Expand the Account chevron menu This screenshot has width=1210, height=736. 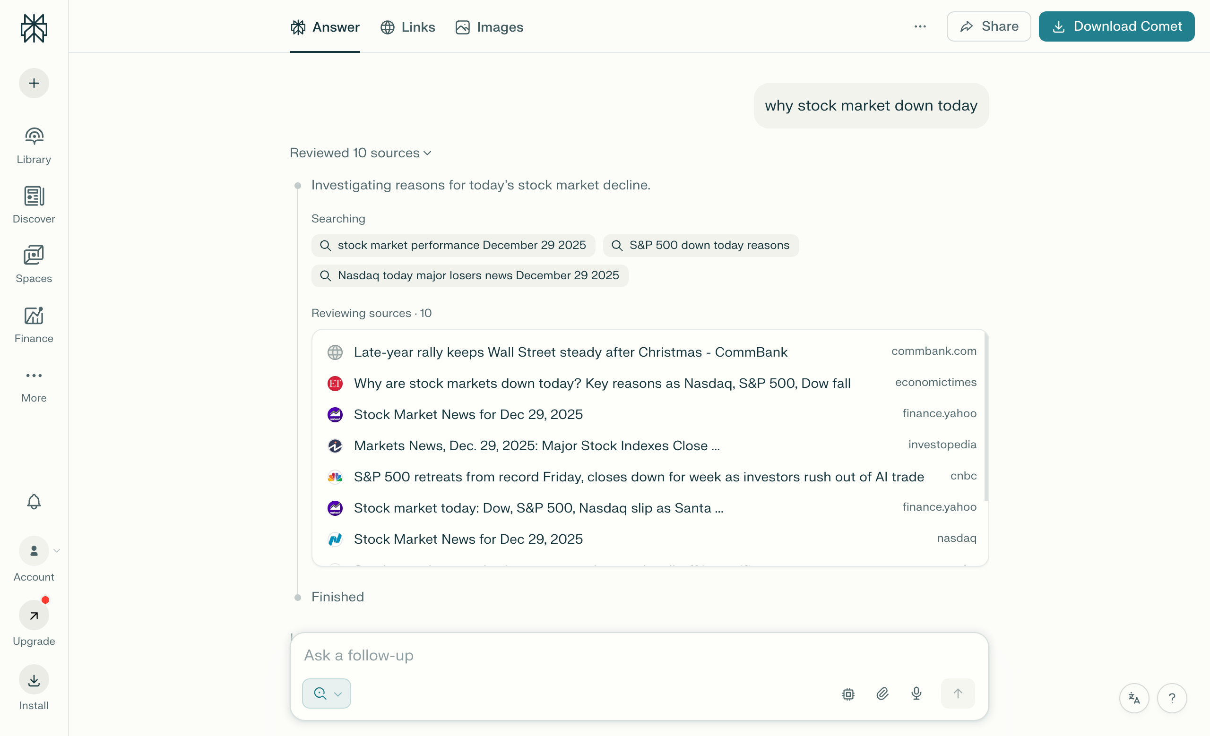point(57,550)
